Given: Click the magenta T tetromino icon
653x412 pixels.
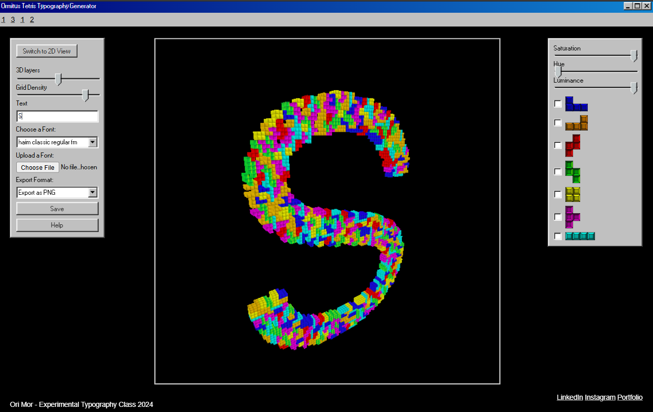Looking at the screenshot, I should coord(573,217).
